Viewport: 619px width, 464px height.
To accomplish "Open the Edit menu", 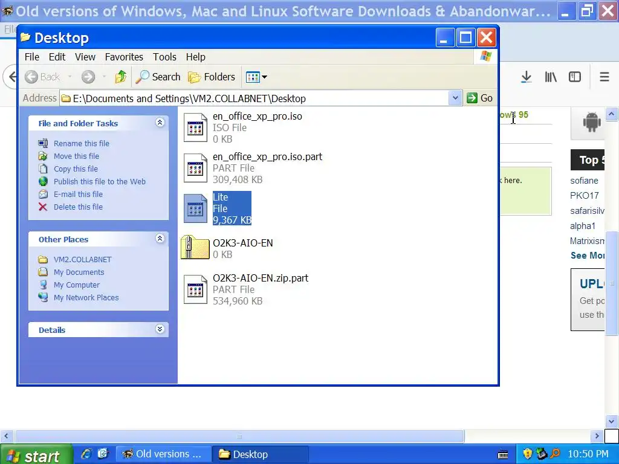I will tap(57, 57).
